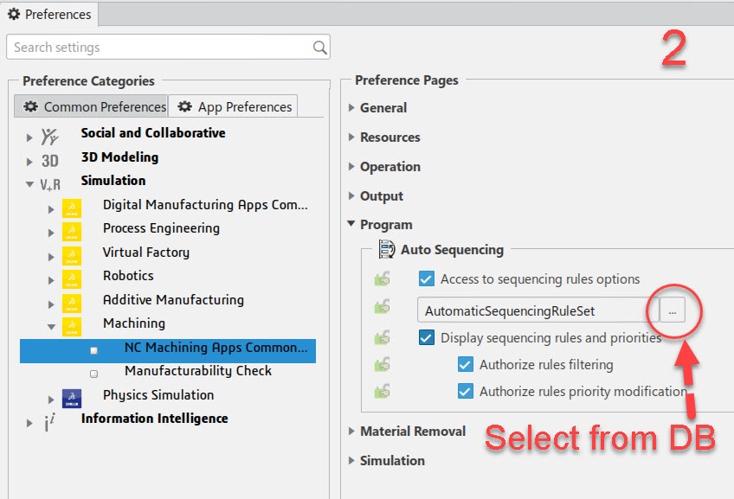
Task: Click lock icon beside Access to sequencing rules
Action: (381, 278)
